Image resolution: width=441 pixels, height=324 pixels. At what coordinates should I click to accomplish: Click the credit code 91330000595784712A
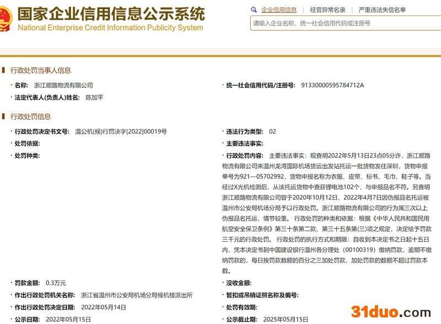coord(332,86)
